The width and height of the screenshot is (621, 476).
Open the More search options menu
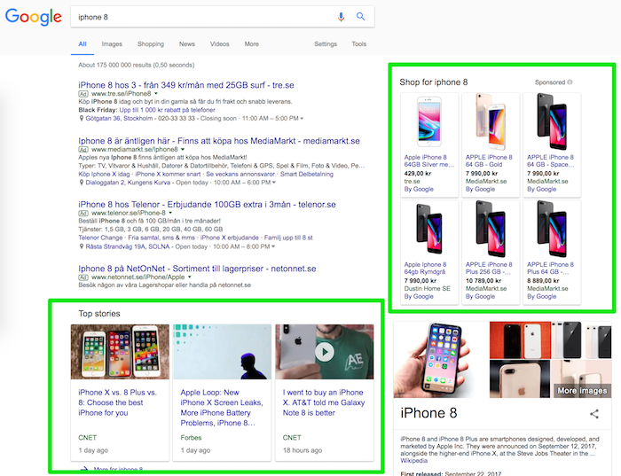(251, 44)
